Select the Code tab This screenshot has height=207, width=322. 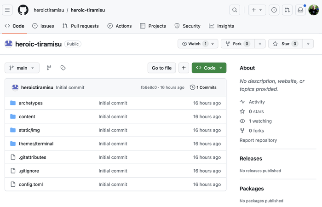coord(14,26)
